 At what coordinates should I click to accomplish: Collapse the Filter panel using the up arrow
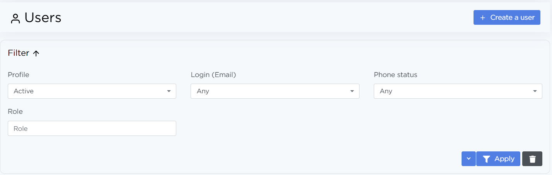pyautogui.click(x=36, y=54)
